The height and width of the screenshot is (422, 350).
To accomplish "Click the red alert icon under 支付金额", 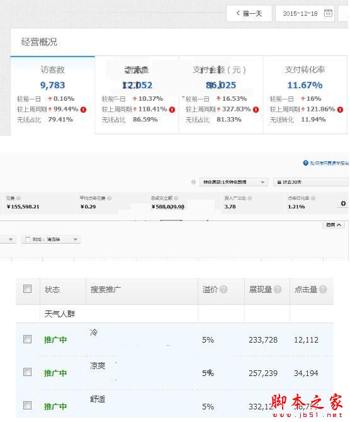I will (256, 110).
